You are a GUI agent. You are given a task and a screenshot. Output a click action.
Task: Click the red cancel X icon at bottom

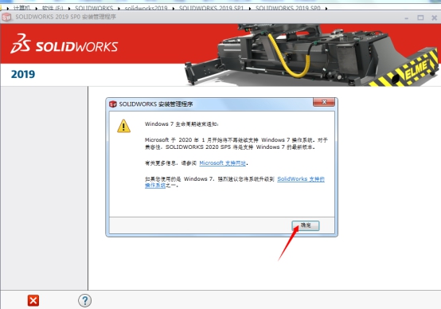pos(33,300)
